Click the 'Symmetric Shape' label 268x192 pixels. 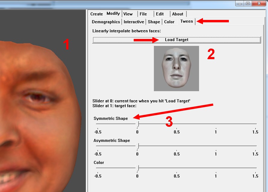tap(111, 118)
